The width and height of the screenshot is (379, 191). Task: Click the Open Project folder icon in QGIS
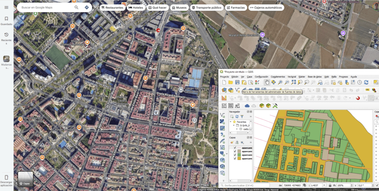231,82
